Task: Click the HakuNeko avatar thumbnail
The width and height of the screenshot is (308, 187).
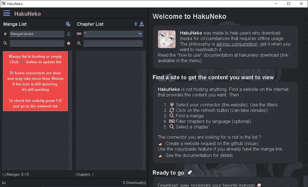Action: (167, 39)
